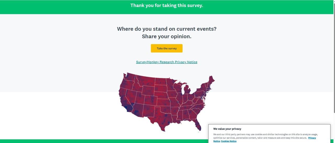
Task: Click the "Share your opinion." text
Action: click(166, 37)
